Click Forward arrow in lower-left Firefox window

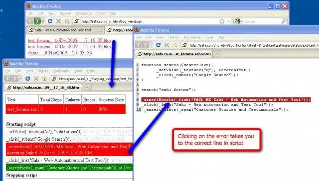click(x=14, y=79)
